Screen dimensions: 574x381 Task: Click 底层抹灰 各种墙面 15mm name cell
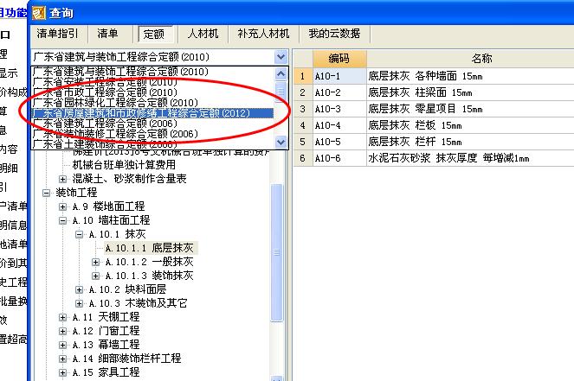pos(470,76)
